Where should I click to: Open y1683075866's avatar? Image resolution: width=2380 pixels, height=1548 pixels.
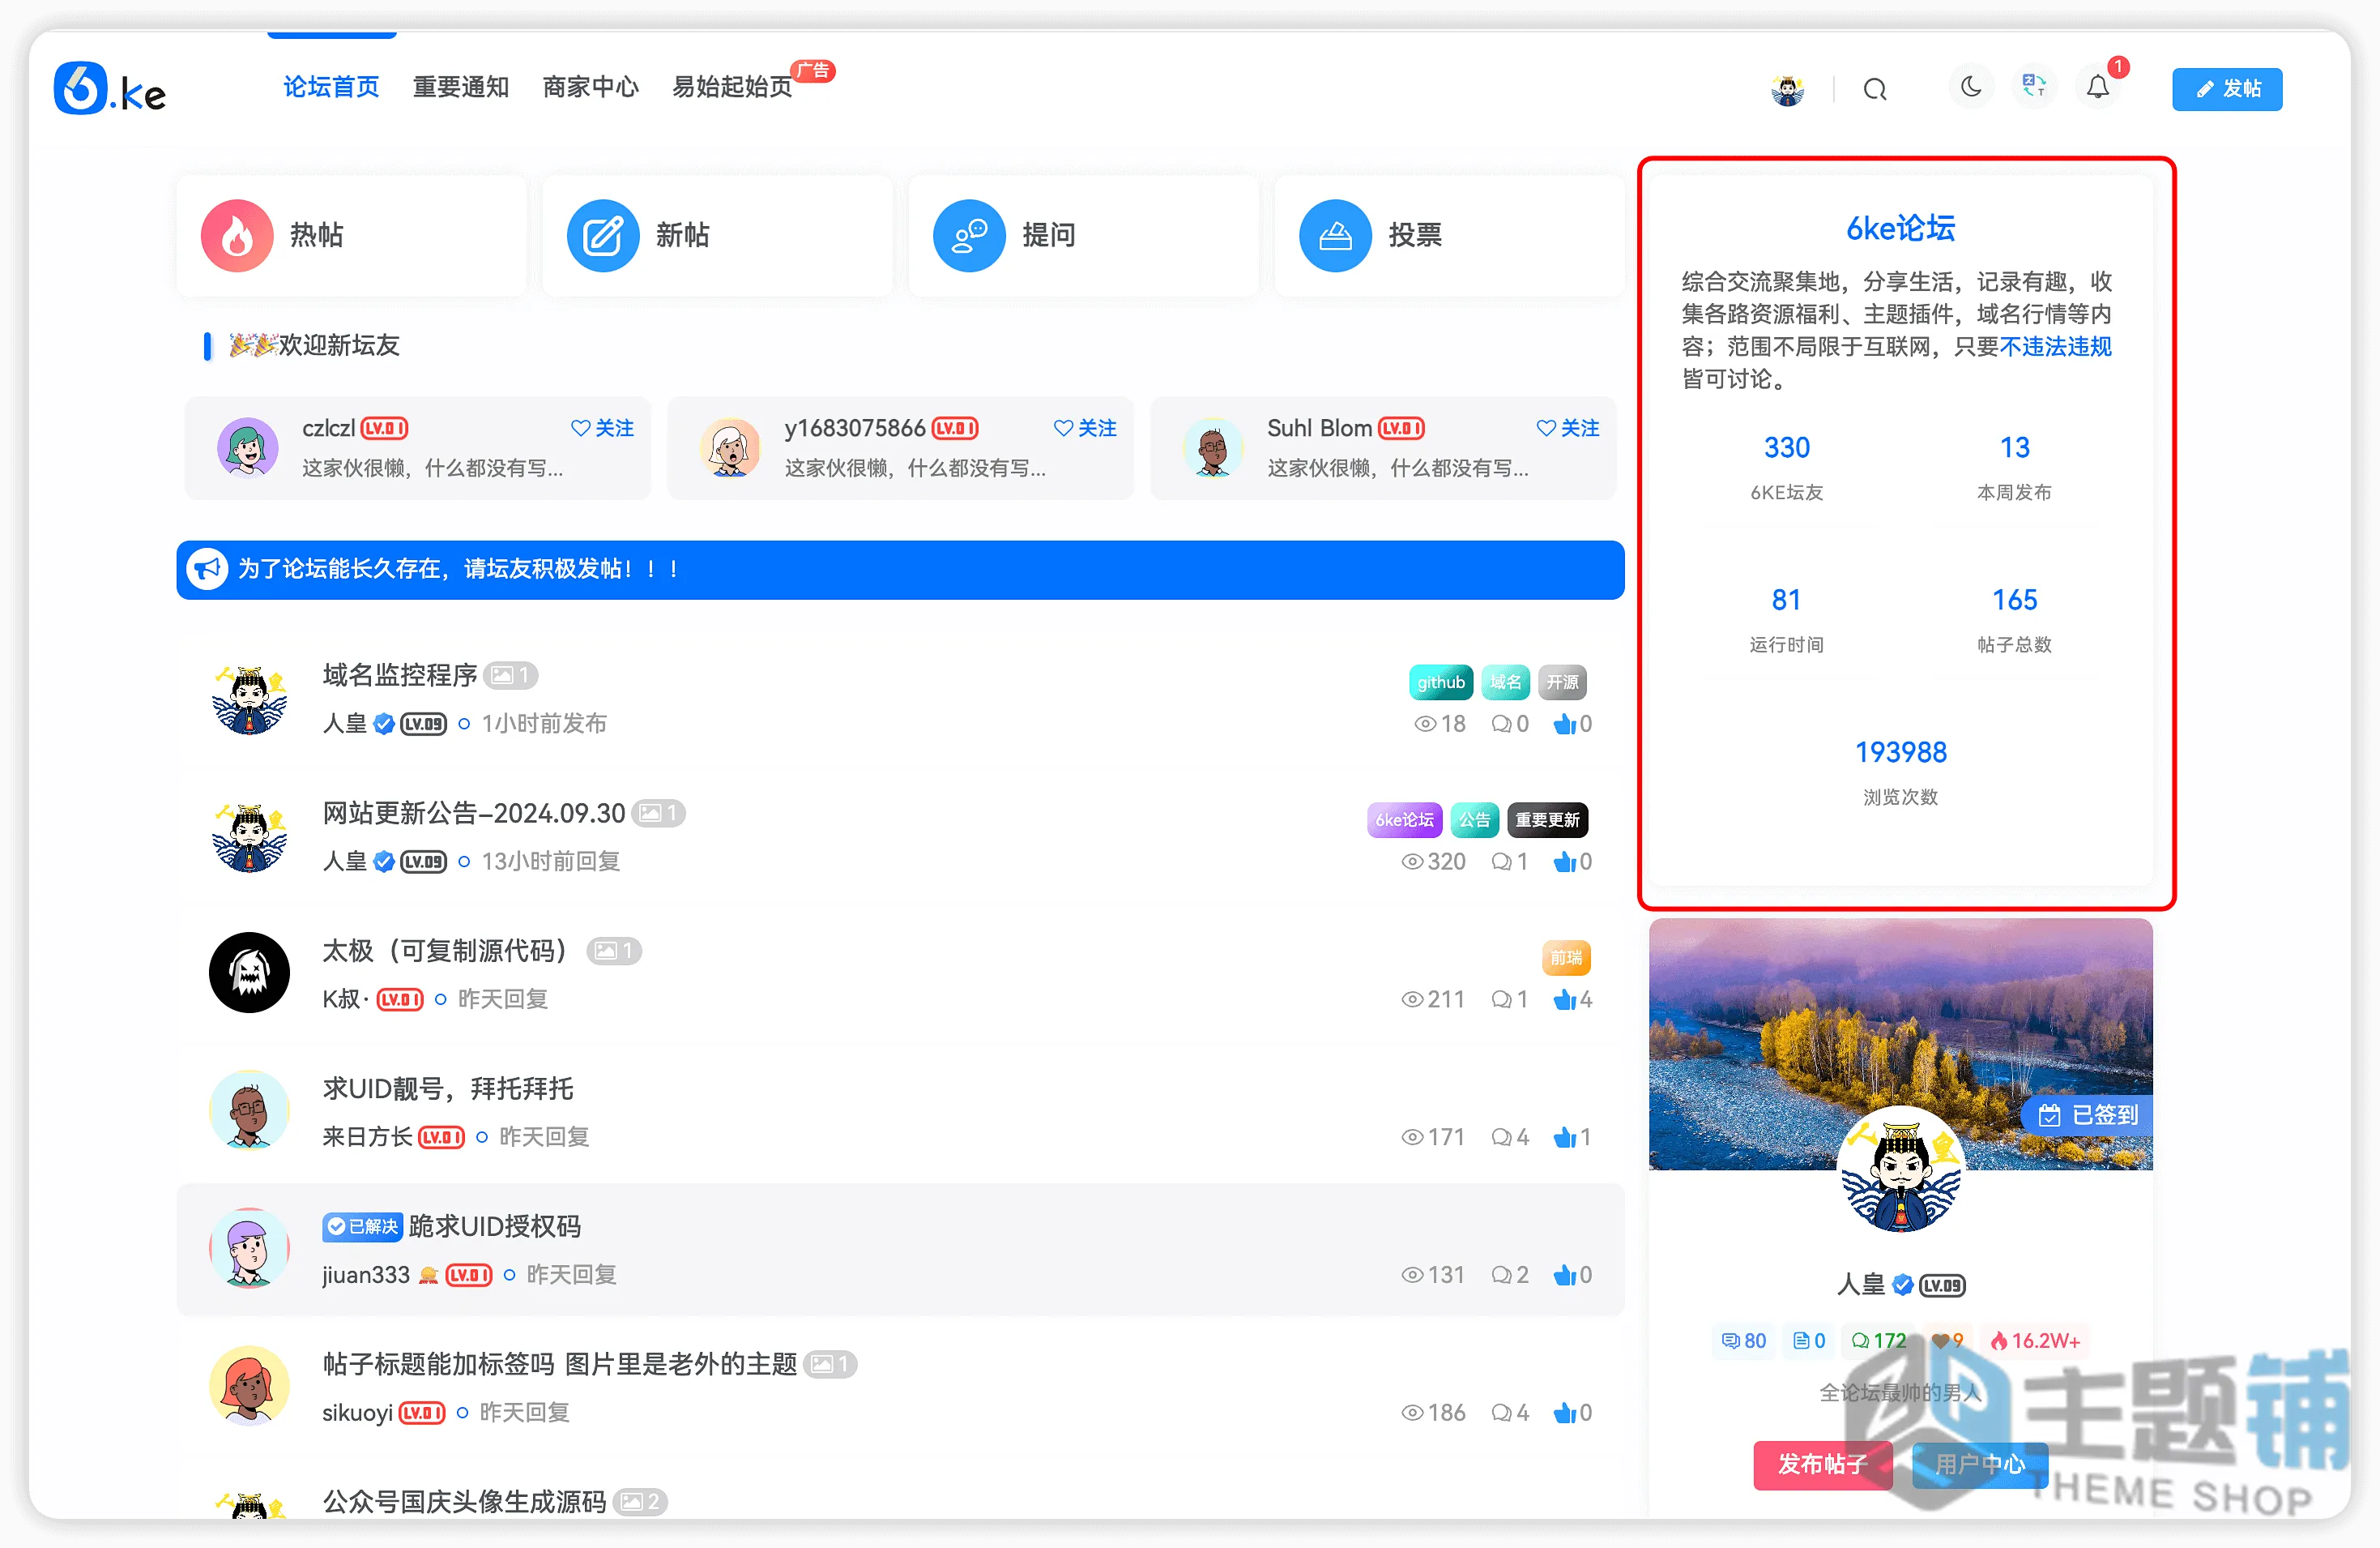(x=730, y=447)
